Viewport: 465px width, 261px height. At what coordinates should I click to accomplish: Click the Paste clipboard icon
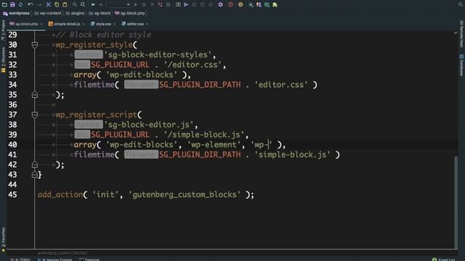click(x=65, y=4)
